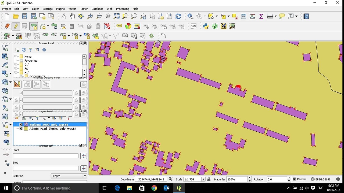The image size is (344, 193).
Task: Click the Zoom Out magnifier tool
Action: click(x=99, y=16)
